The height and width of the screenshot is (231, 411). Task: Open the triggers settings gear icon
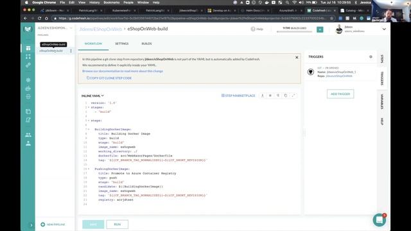(x=371, y=56)
